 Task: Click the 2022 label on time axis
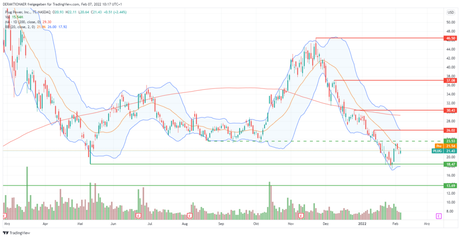[362, 224]
